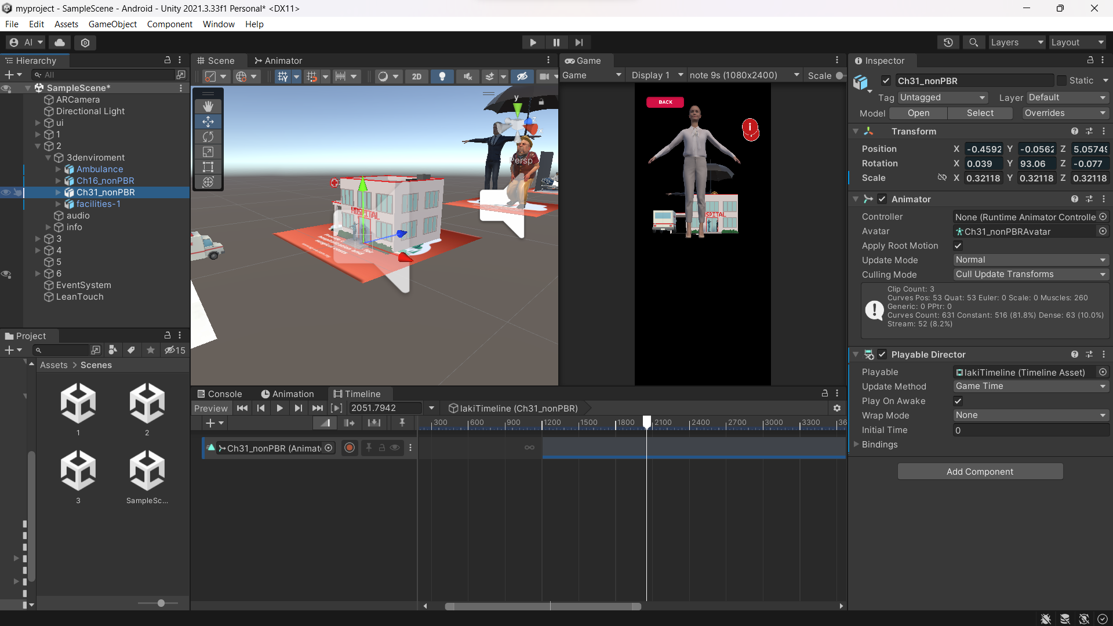Uncheck Apply Root Motion checkbox

[x=958, y=246]
